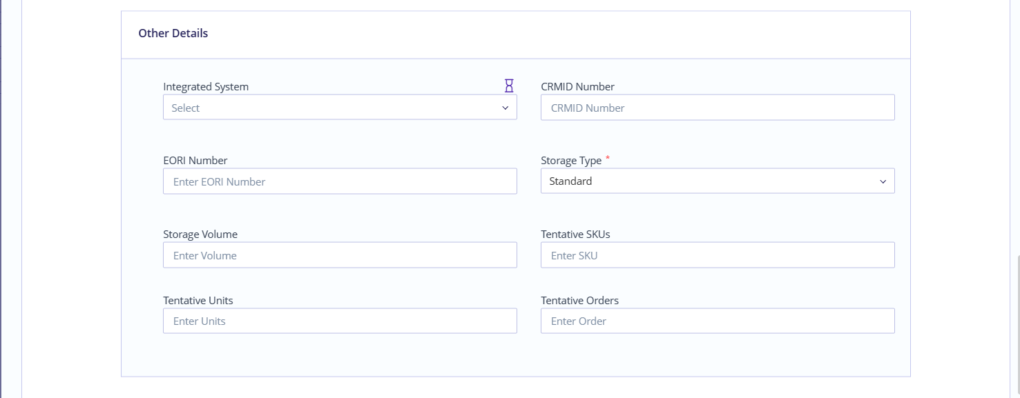Click the hourglass loading icon above Integrated System
Screen dimensions: 1020x398
[509, 86]
